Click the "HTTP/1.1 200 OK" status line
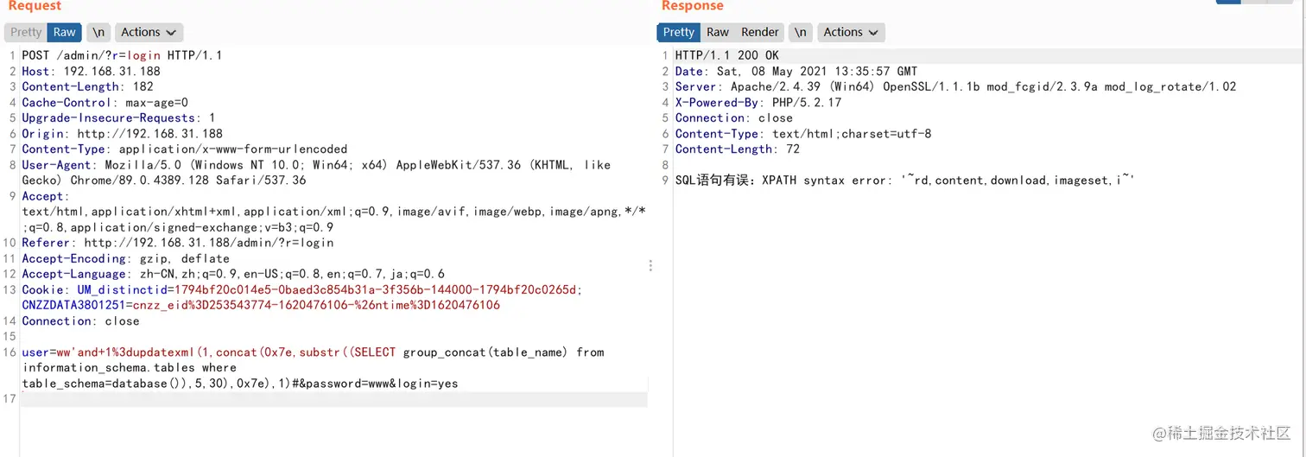Screen dimensions: 1306x457 pos(727,55)
